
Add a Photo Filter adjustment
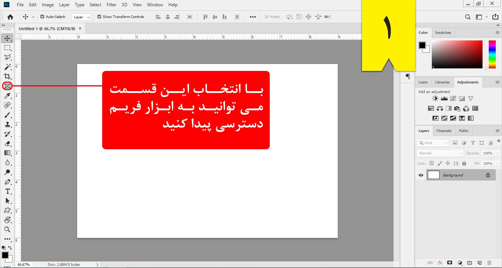point(457,108)
